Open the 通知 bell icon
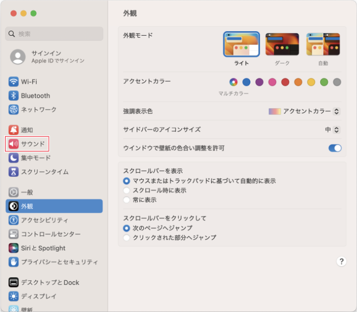357x312 pixels. tap(13, 130)
